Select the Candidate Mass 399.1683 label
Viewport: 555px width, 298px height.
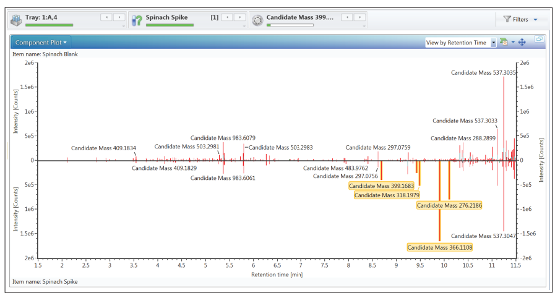pyautogui.click(x=381, y=186)
